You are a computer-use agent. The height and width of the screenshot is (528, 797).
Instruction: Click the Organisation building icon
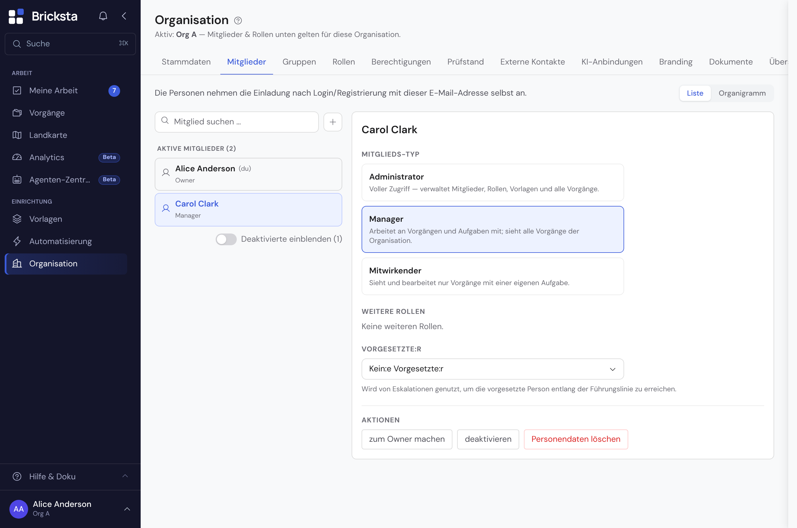pos(17,263)
